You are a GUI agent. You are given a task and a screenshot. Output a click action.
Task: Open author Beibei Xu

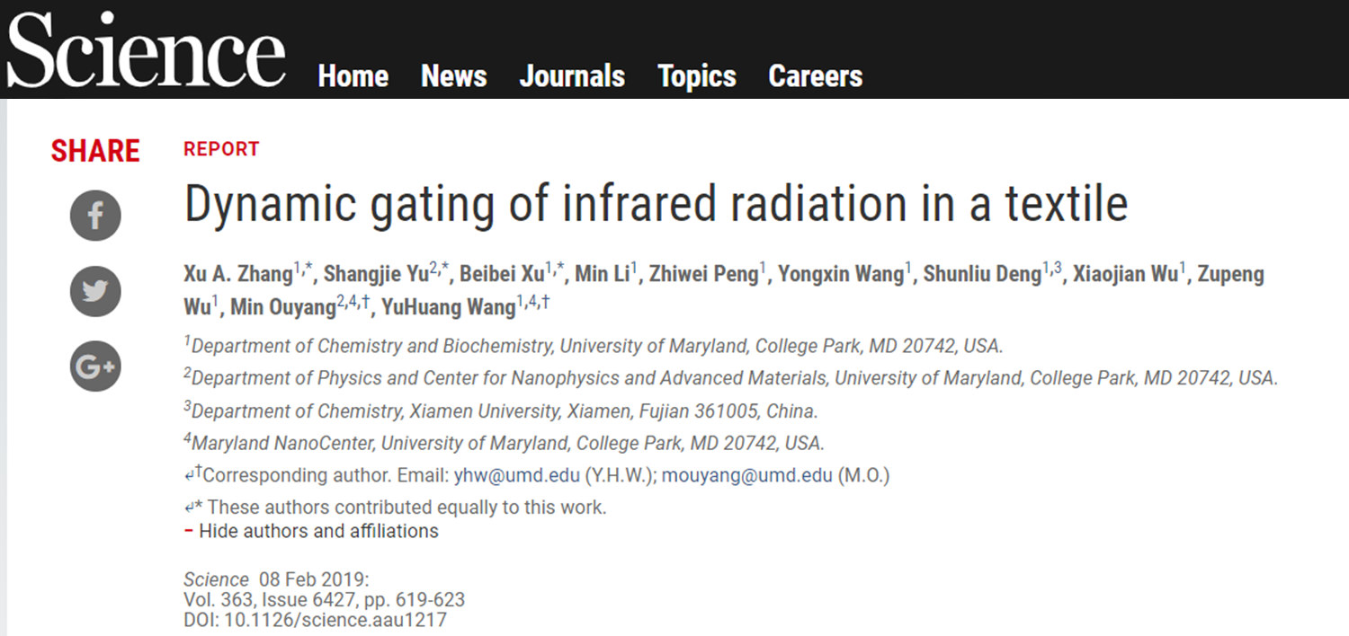pos(503,275)
